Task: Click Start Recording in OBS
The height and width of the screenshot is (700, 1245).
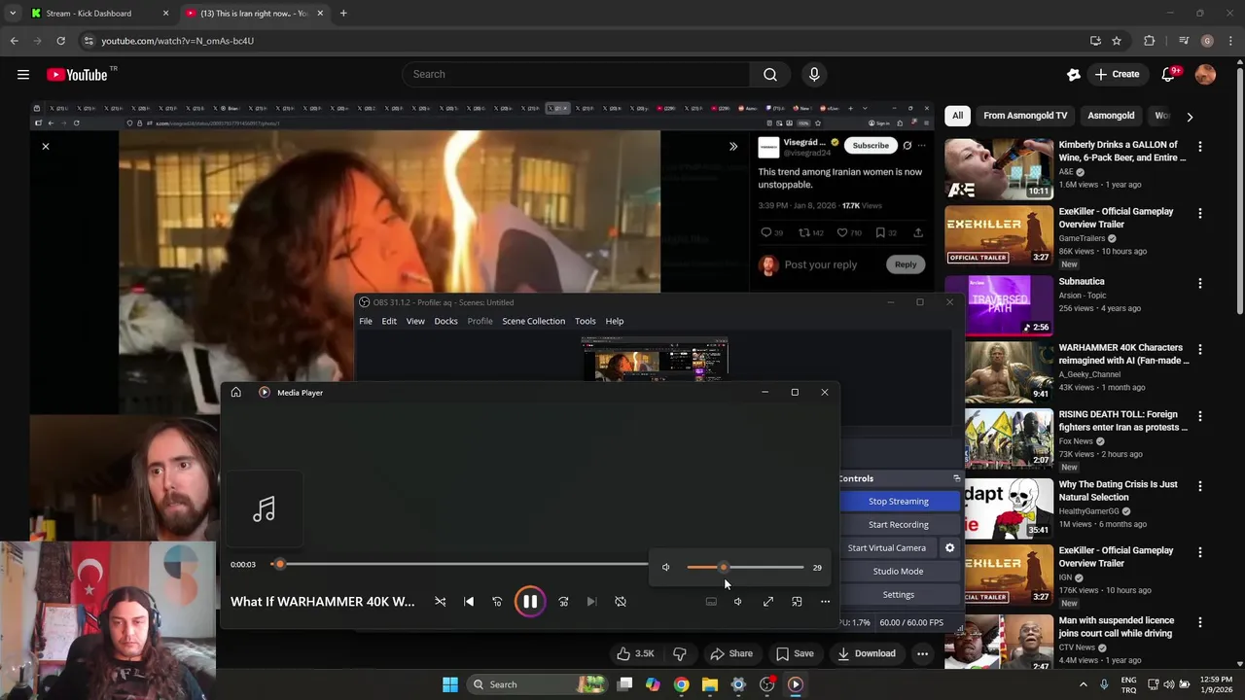Action: pyautogui.click(x=899, y=525)
